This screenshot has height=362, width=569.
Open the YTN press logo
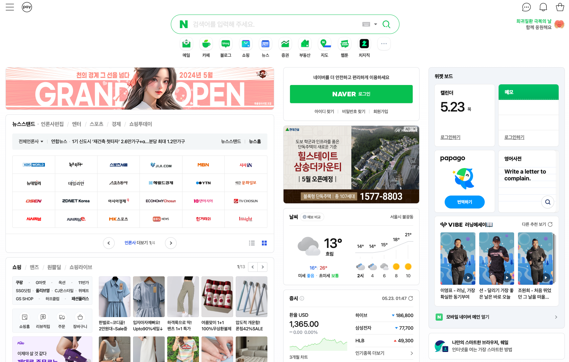203,183
